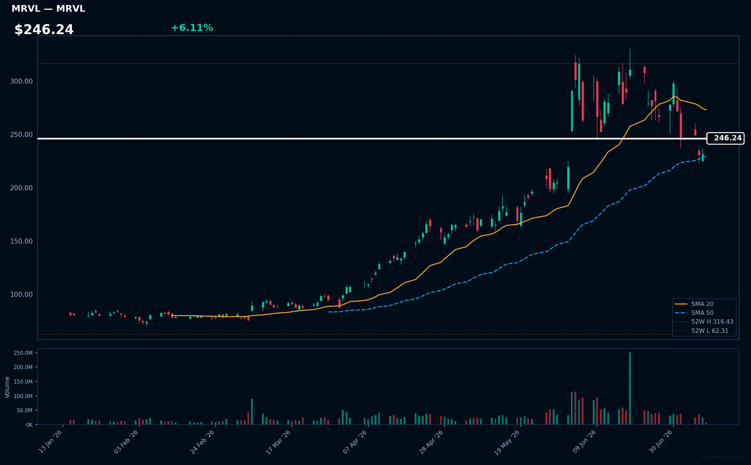This screenshot has height=465, width=751.
Task: Click the 17 Mar '26 date label
Action: pyautogui.click(x=279, y=442)
